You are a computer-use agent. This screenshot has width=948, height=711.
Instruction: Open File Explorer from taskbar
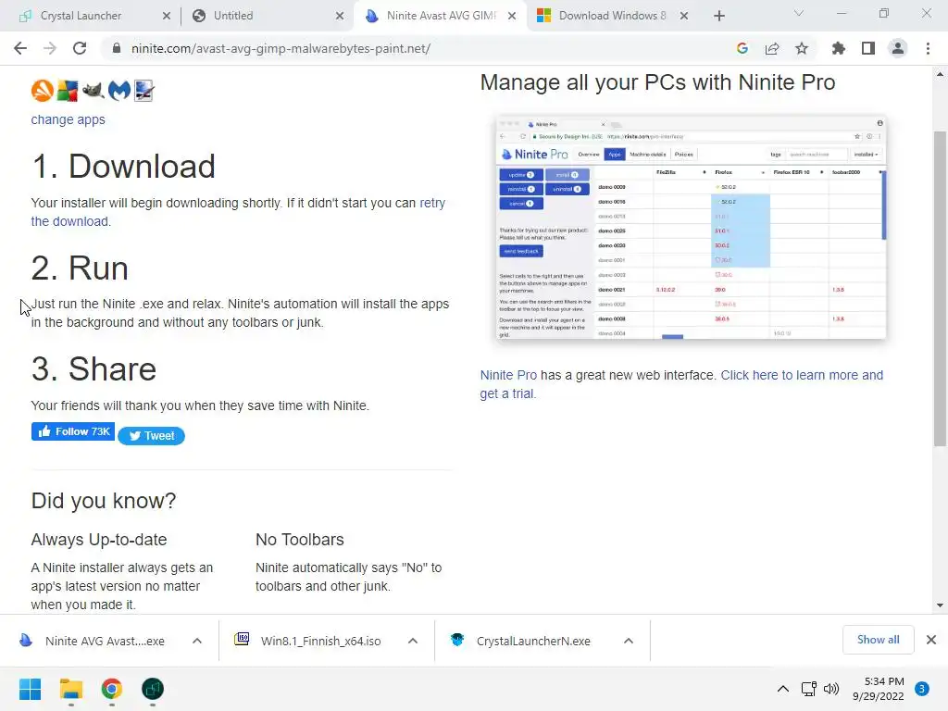pyautogui.click(x=70, y=689)
